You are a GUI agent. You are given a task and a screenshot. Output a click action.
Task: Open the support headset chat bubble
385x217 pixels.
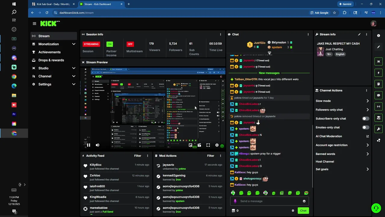pos(376,208)
